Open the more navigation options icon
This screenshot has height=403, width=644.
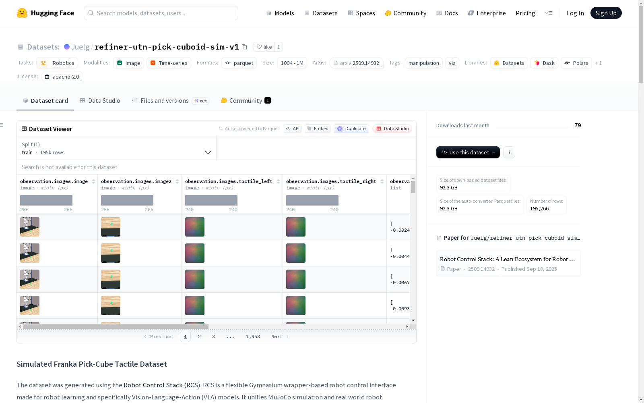(x=549, y=13)
